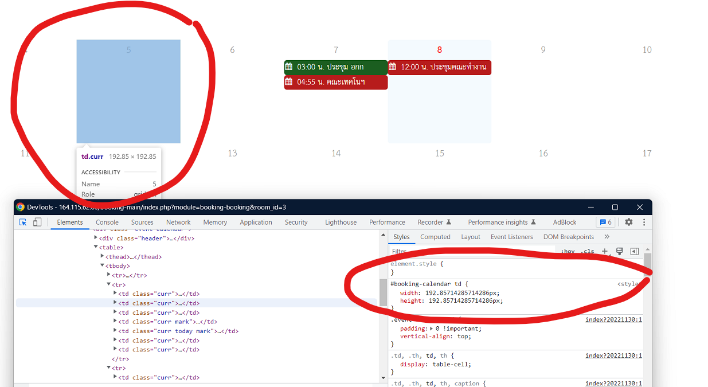Open the Security tab
Image resolution: width=708 pixels, height=387 pixels.
click(296, 222)
